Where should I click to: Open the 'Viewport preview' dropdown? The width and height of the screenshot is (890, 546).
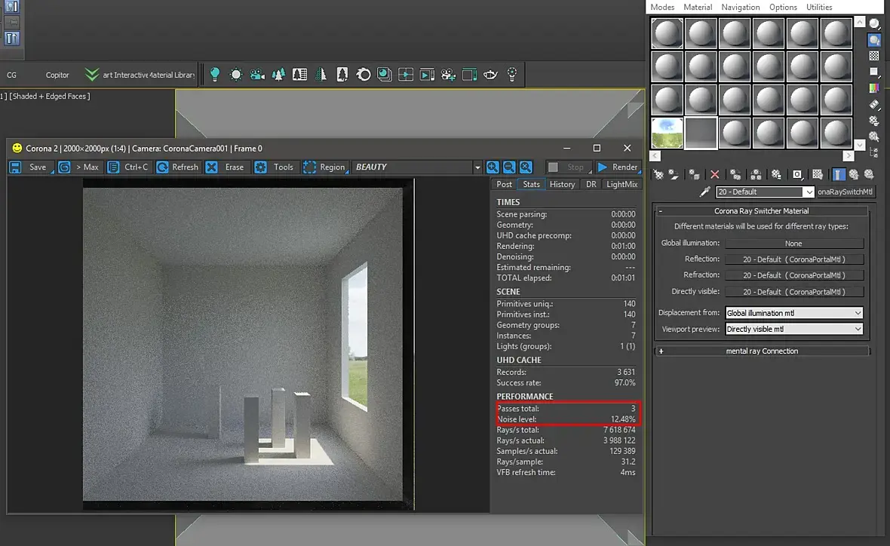pyautogui.click(x=794, y=330)
